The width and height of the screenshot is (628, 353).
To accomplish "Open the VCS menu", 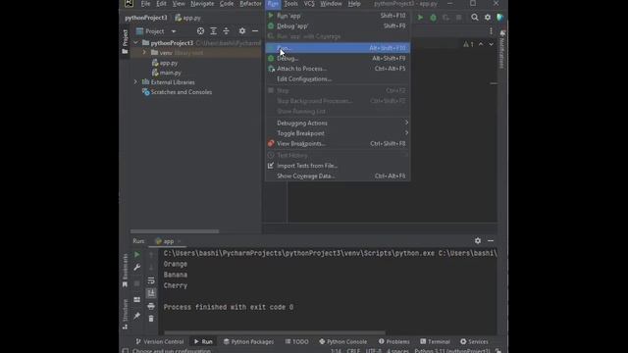I will point(309,4).
